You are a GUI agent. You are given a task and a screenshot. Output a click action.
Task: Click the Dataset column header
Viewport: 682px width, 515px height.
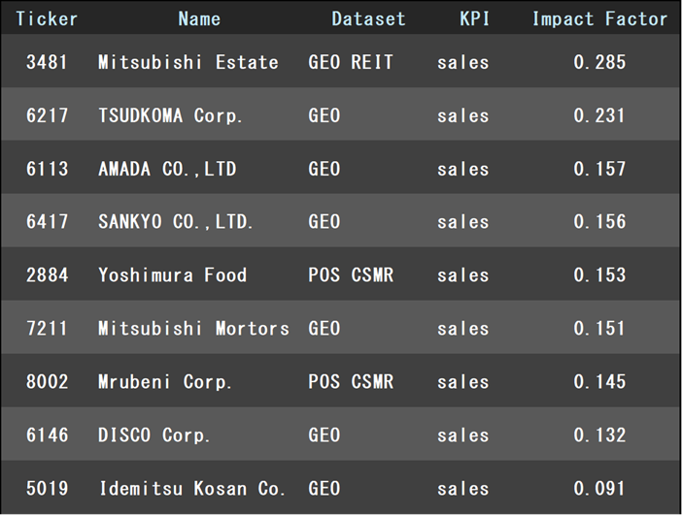pyautogui.click(x=368, y=18)
